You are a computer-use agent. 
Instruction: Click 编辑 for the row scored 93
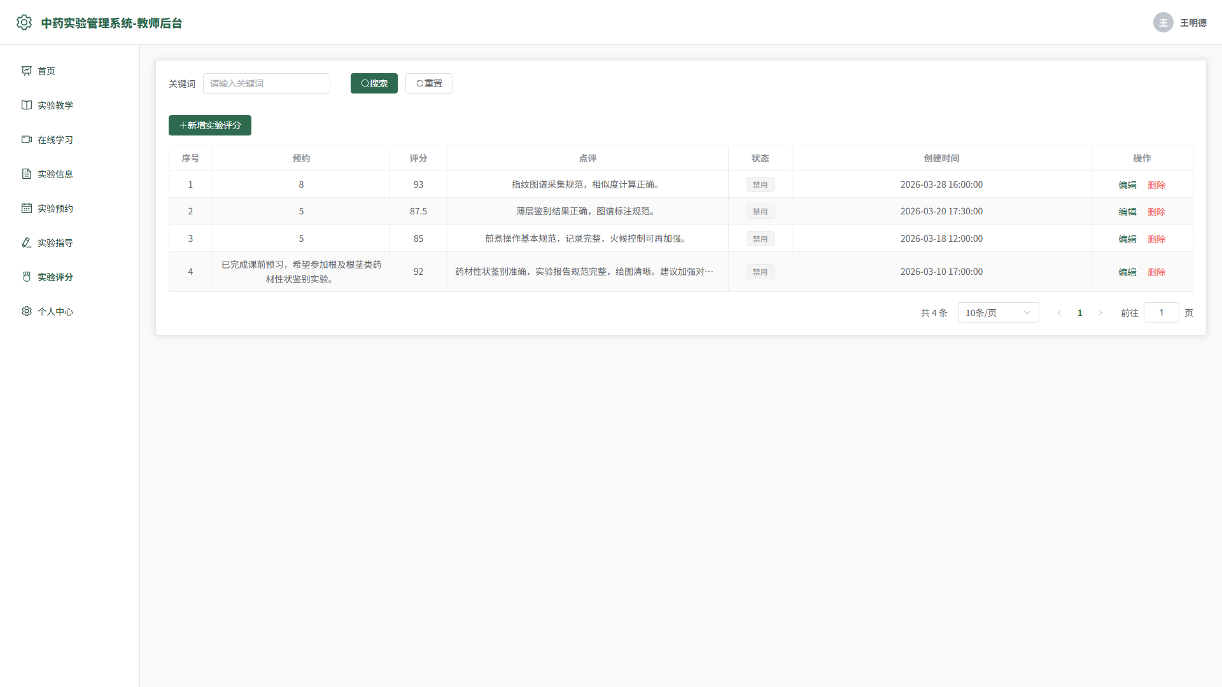pyautogui.click(x=1128, y=185)
